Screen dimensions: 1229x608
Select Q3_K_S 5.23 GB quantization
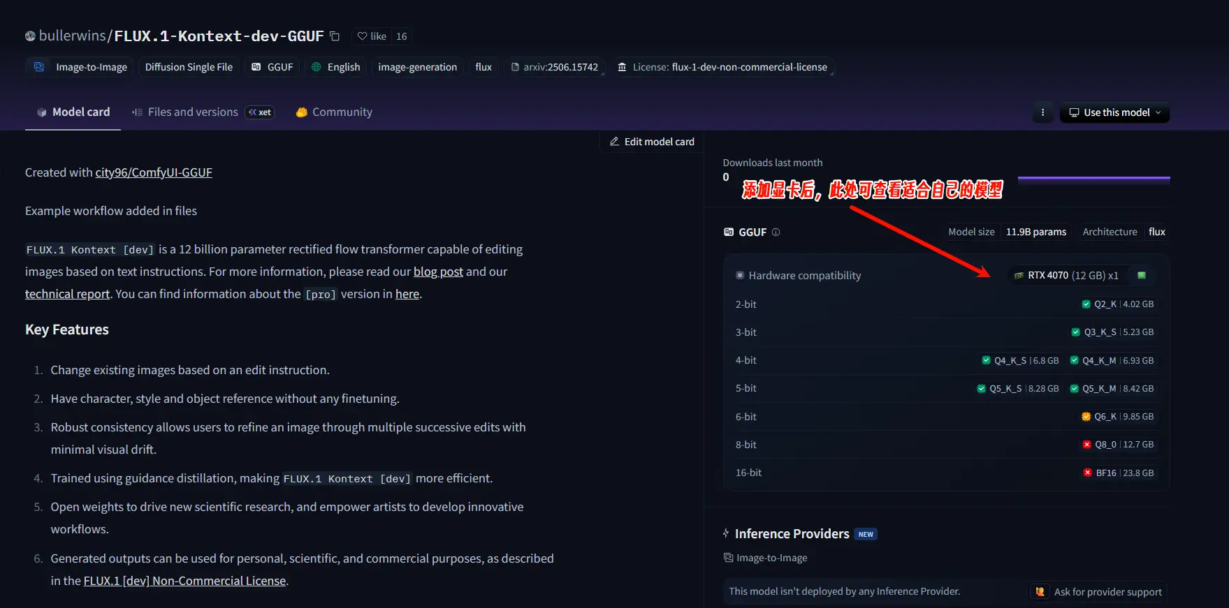click(x=1113, y=332)
